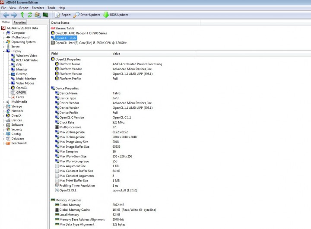Expand the Motherboard tree node
The height and width of the screenshot is (229, 311).
coord(3,37)
